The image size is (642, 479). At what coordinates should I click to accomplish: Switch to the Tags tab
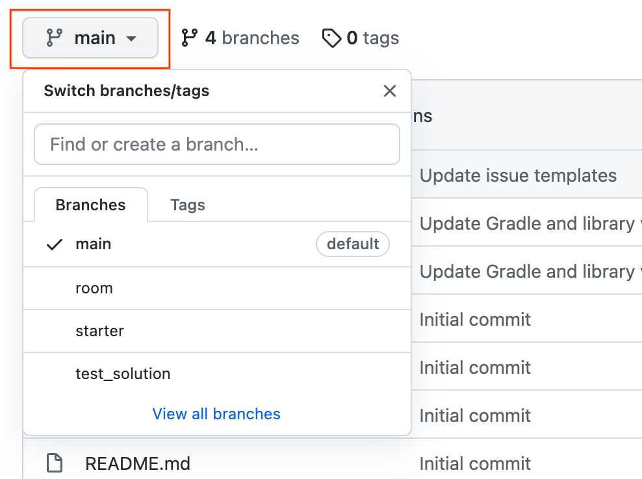coord(188,205)
